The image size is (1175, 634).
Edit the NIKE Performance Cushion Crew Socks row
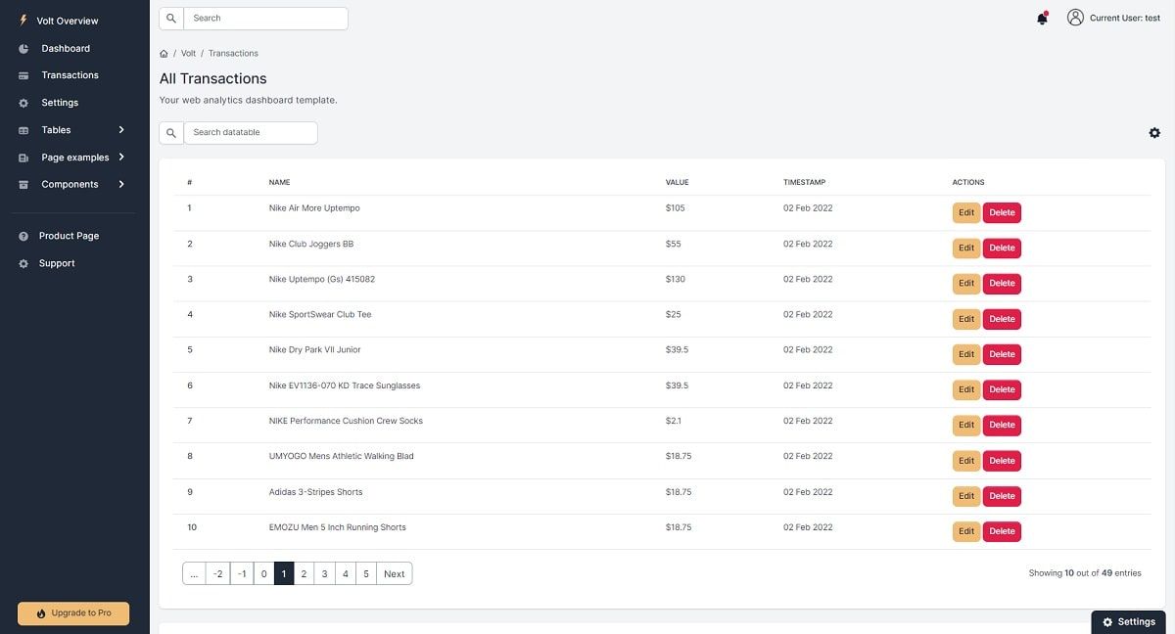[966, 426]
